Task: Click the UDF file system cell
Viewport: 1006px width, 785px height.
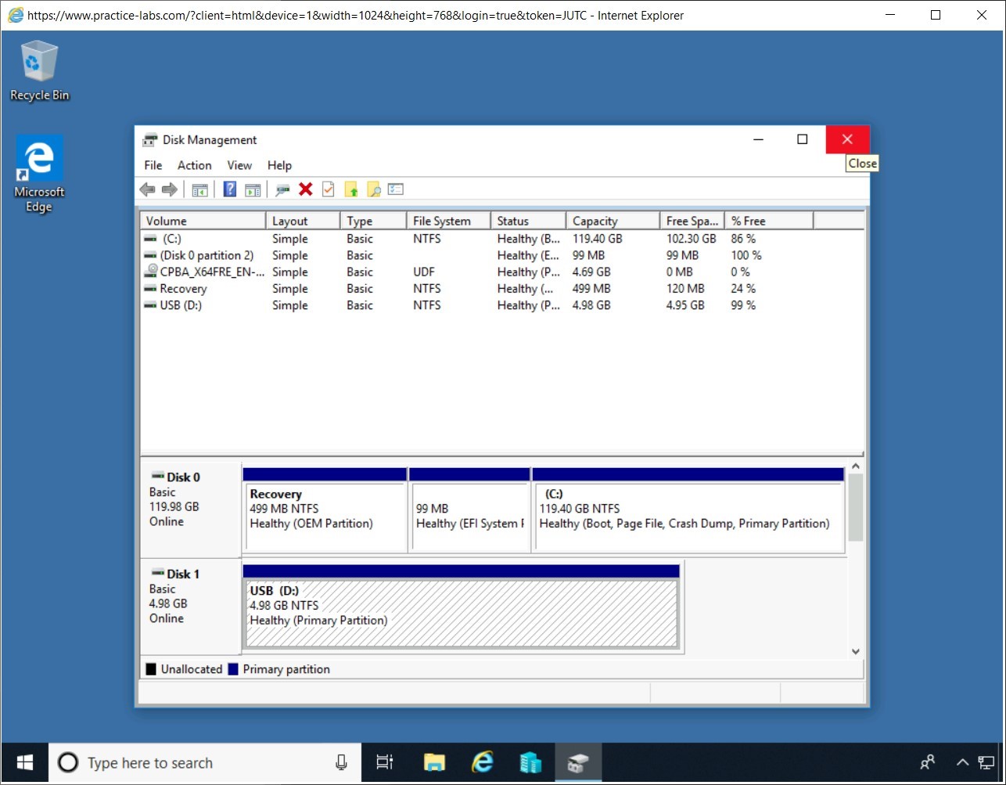Action: click(426, 272)
